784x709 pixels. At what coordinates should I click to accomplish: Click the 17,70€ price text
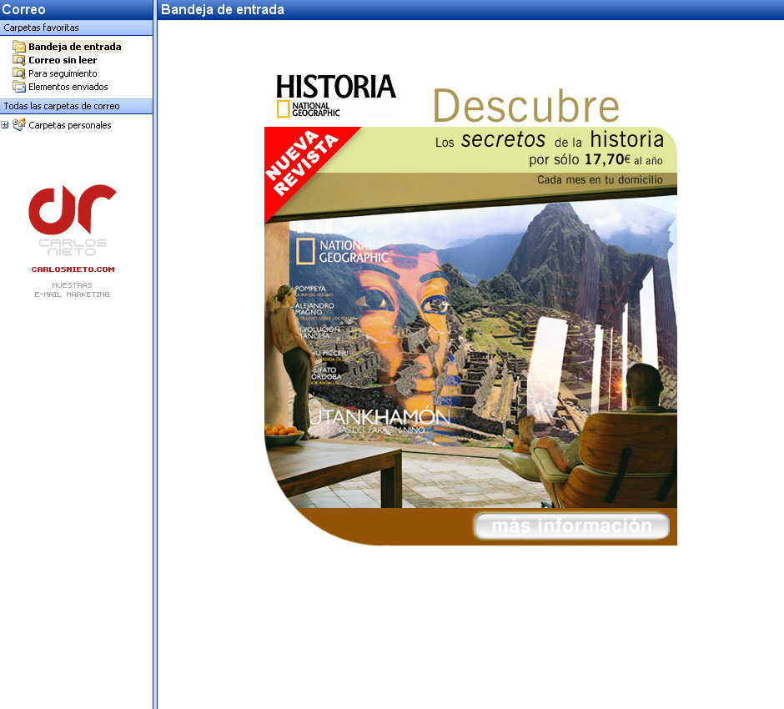pyautogui.click(x=607, y=159)
